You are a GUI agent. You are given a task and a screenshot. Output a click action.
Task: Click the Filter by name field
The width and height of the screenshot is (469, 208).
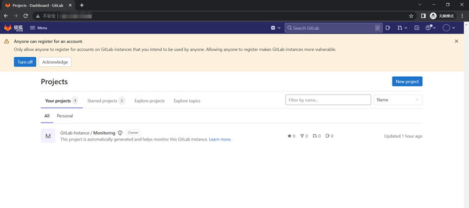(328, 100)
